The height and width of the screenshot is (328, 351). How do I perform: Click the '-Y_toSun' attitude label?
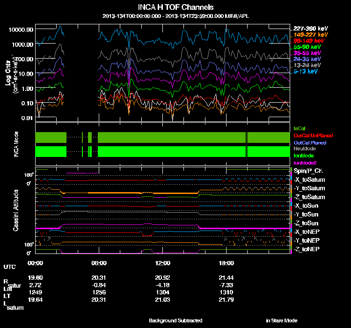click(306, 214)
